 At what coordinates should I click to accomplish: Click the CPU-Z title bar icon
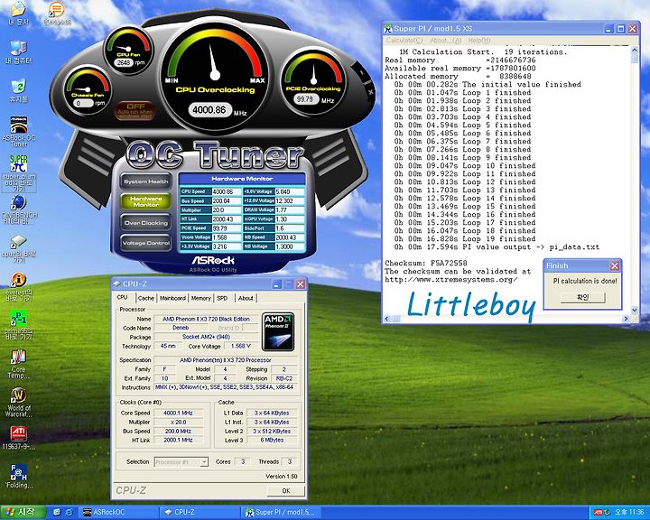(x=116, y=283)
